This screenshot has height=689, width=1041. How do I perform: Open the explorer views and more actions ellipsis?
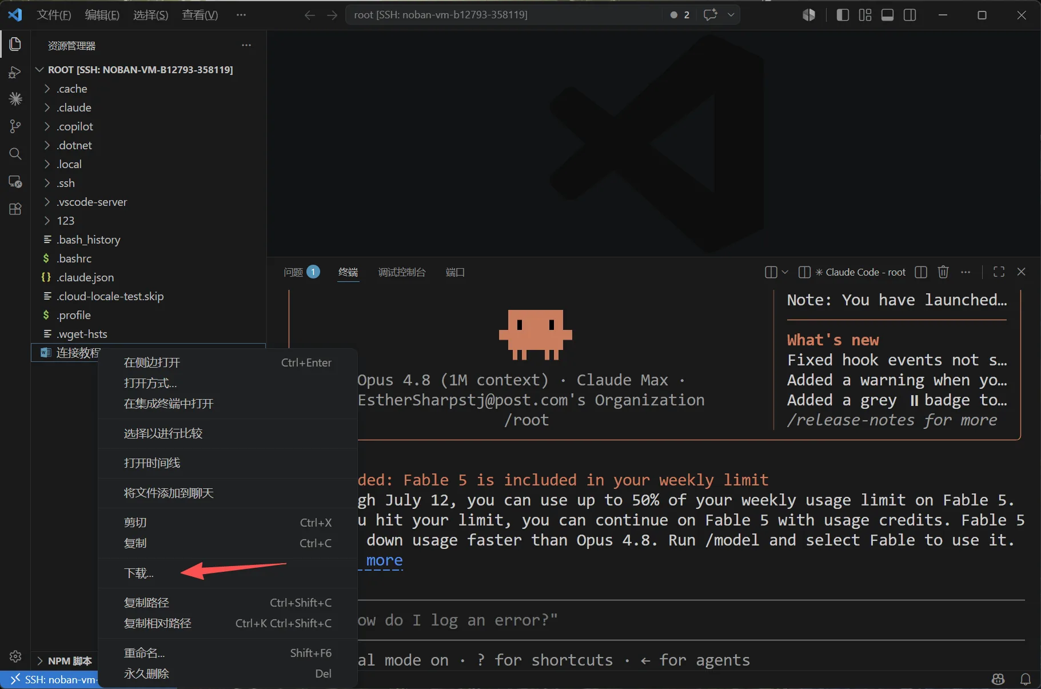point(246,45)
